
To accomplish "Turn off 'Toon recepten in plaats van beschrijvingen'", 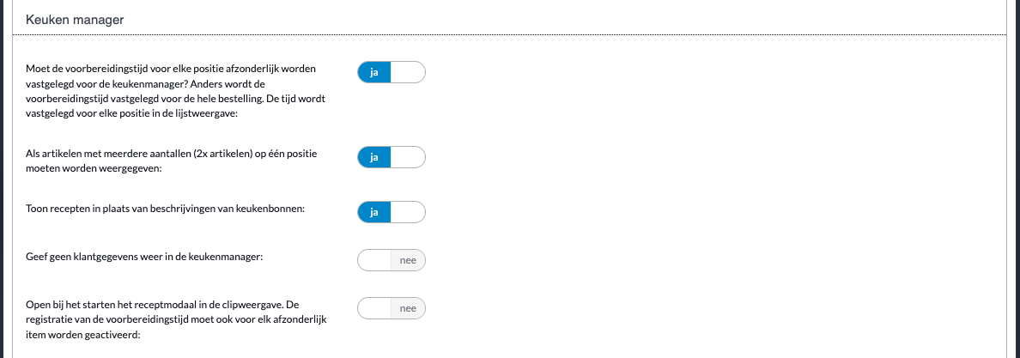I will coord(392,211).
